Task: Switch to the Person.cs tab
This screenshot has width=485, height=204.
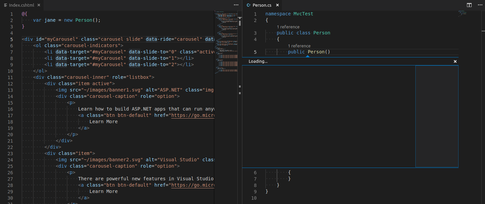Action: 262,5
